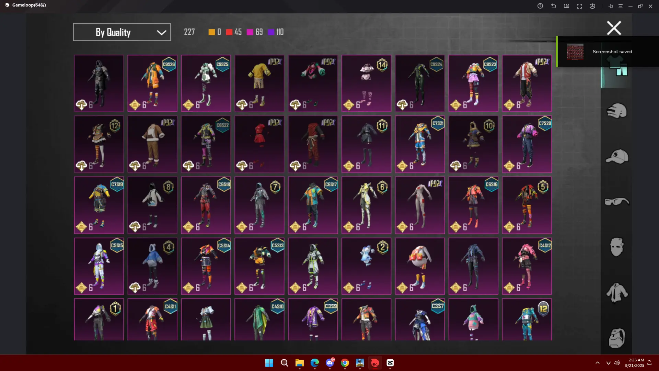Open the glasses category in sidebar
This screenshot has height=371, width=659.
pyautogui.click(x=616, y=202)
